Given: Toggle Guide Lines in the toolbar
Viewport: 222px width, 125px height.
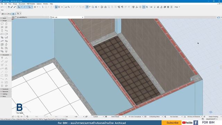Looking at the screenshot, I should click(x=19, y=7).
